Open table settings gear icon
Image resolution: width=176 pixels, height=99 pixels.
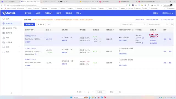[x=172, y=24]
